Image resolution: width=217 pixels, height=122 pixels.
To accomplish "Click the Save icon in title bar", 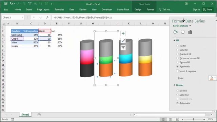I will [6, 4].
